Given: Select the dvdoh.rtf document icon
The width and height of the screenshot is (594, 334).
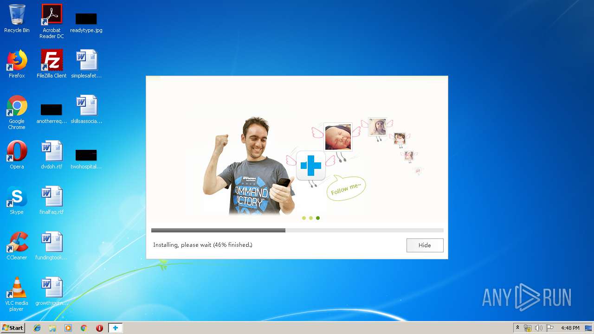Looking at the screenshot, I should [x=52, y=155].
